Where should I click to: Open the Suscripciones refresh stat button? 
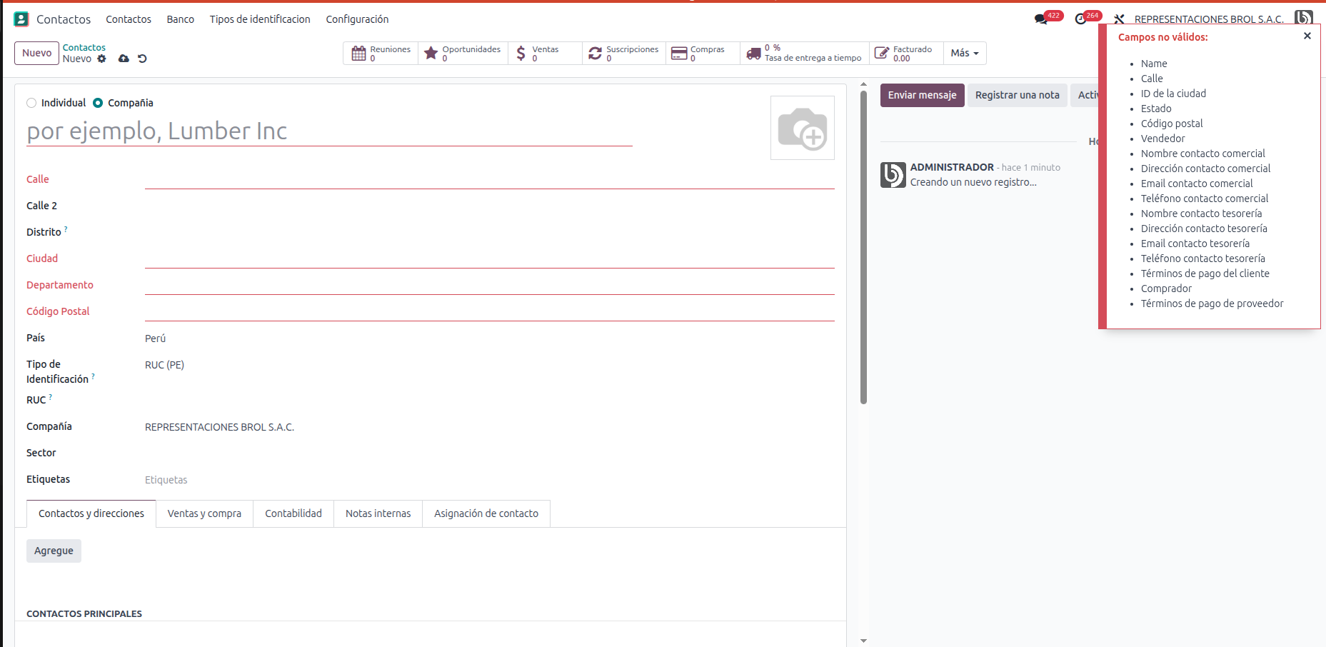point(623,54)
